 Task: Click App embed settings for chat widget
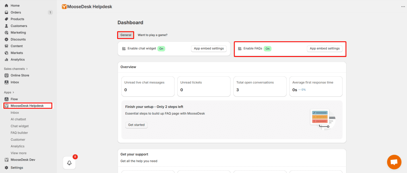[209, 49]
